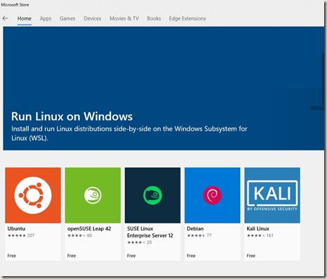Click the Ubuntu app name
The height and width of the screenshot is (279, 327).
(x=16, y=228)
